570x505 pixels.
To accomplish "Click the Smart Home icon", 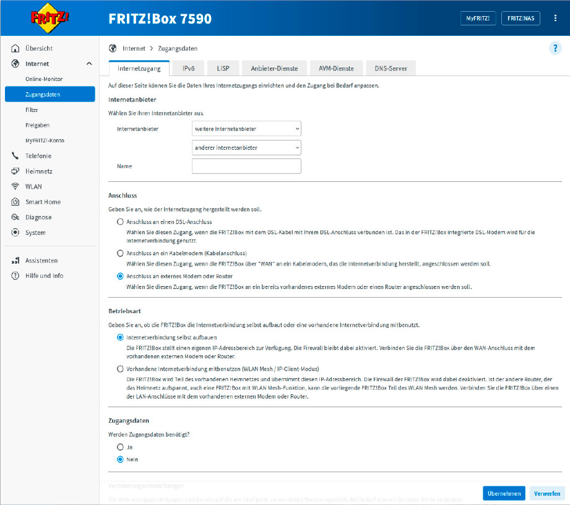I will 15,202.
